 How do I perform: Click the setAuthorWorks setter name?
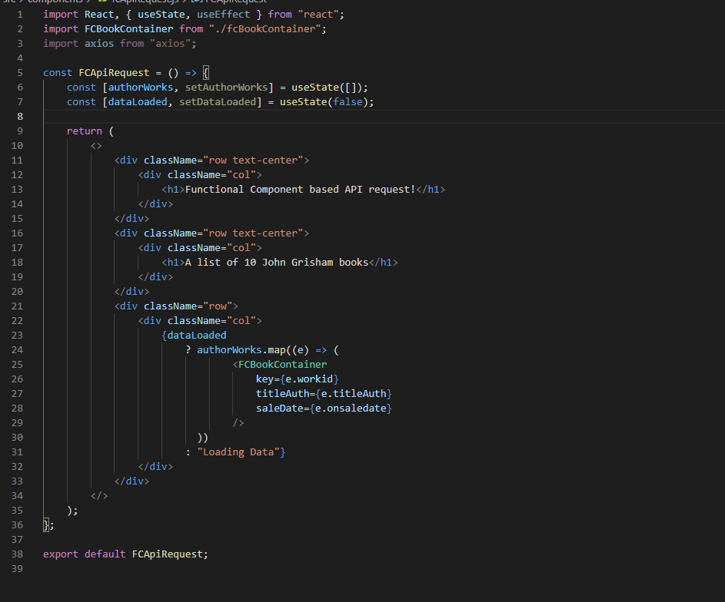[x=227, y=88]
